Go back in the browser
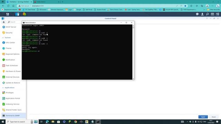This screenshot has height=124, width=221. (x=3, y=6)
